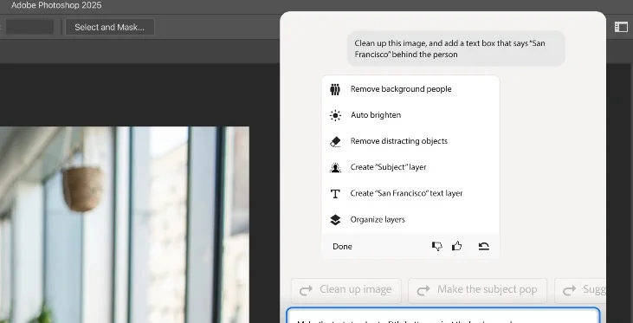The image size is (633, 323).
Task: Click the Organize layers stack icon
Action: point(335,220)
